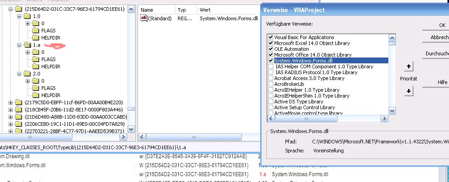The width and height of the screenshot is (449, 182).
Task: Uncheck Visual Basic For Applications reference
Action: tap(271, 37)
